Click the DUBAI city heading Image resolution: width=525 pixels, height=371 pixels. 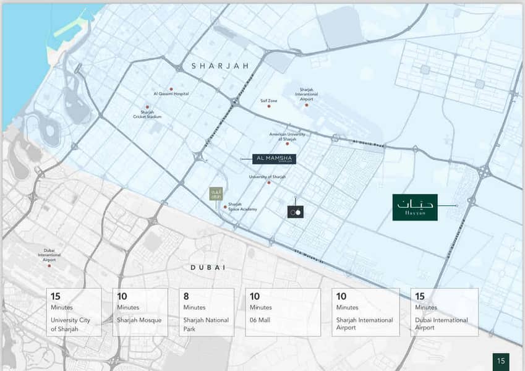(208, 268)
